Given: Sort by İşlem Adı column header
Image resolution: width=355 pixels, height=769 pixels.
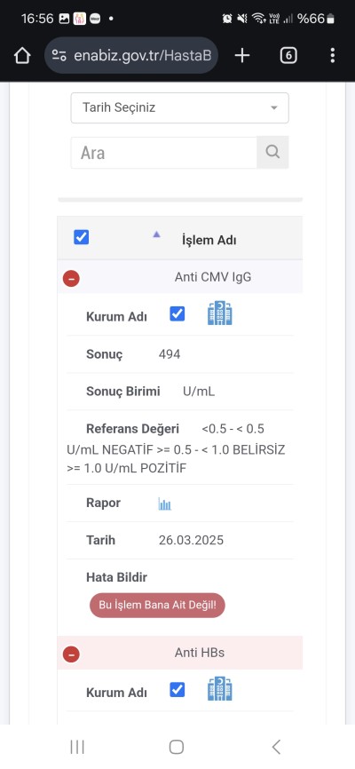Looking at the screenshot, I should (x=209, y=241).
